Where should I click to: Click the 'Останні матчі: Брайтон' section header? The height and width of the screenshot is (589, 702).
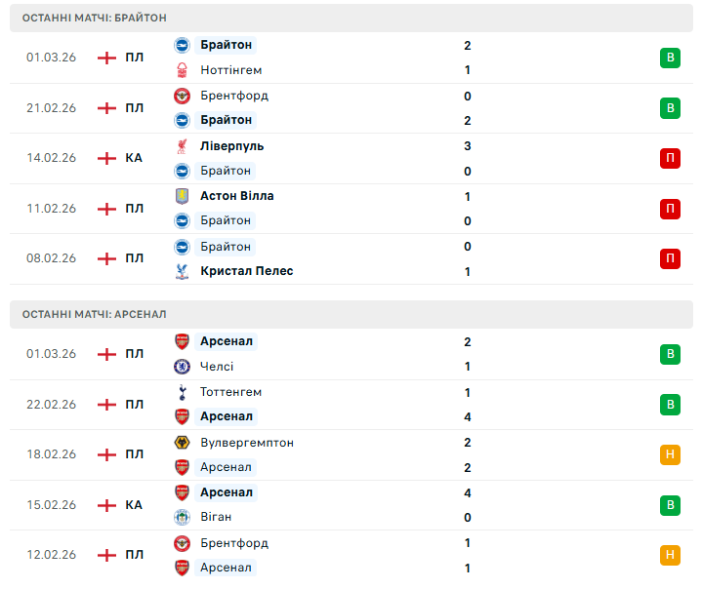94,19
